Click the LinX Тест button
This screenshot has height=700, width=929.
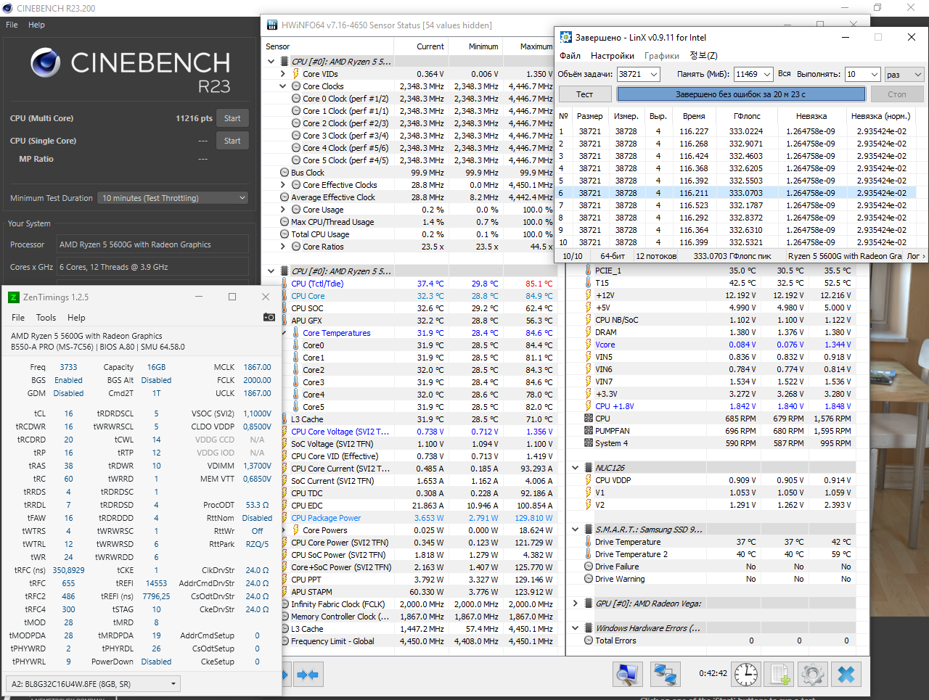point(585,94)
